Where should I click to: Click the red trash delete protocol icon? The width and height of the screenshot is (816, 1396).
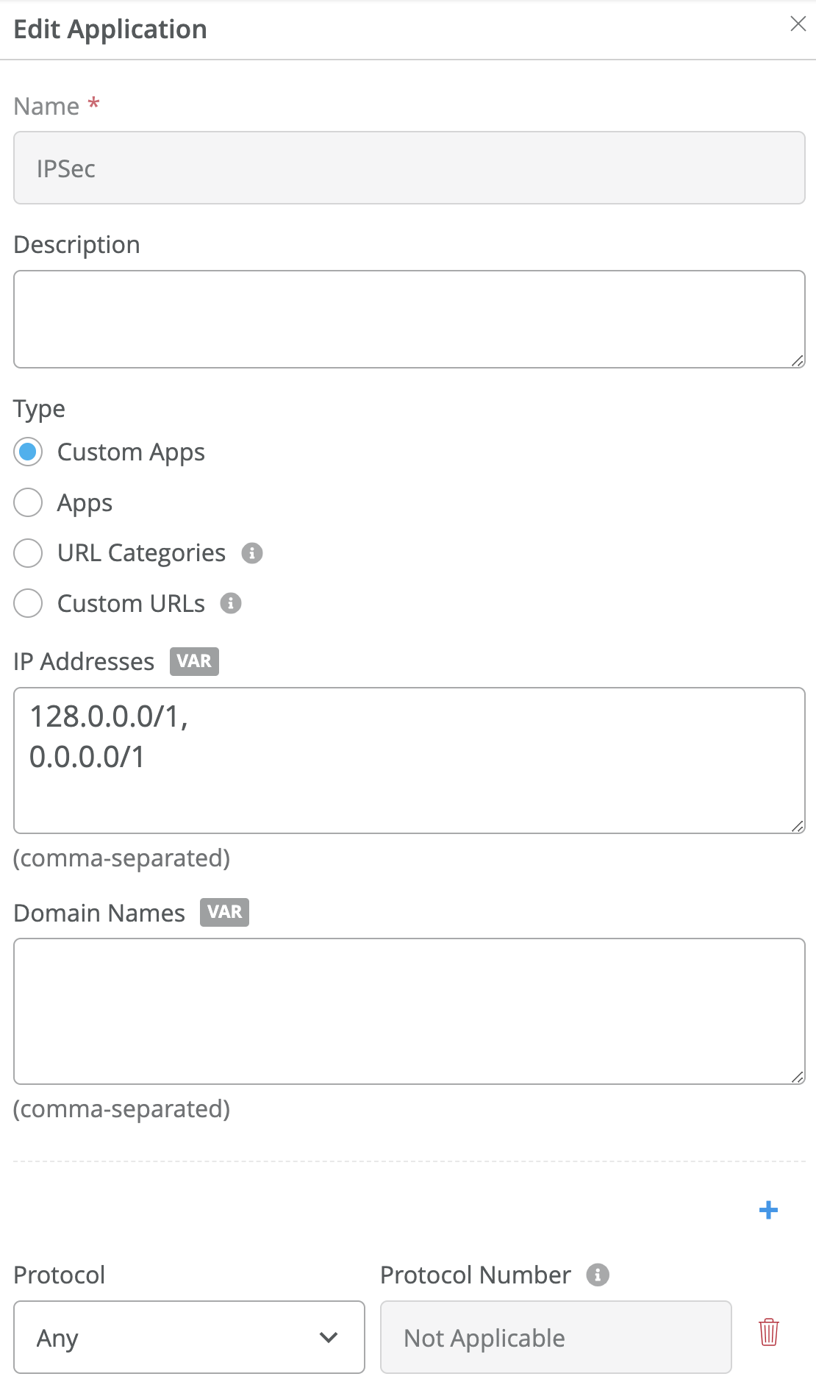tap(768, 1332)
